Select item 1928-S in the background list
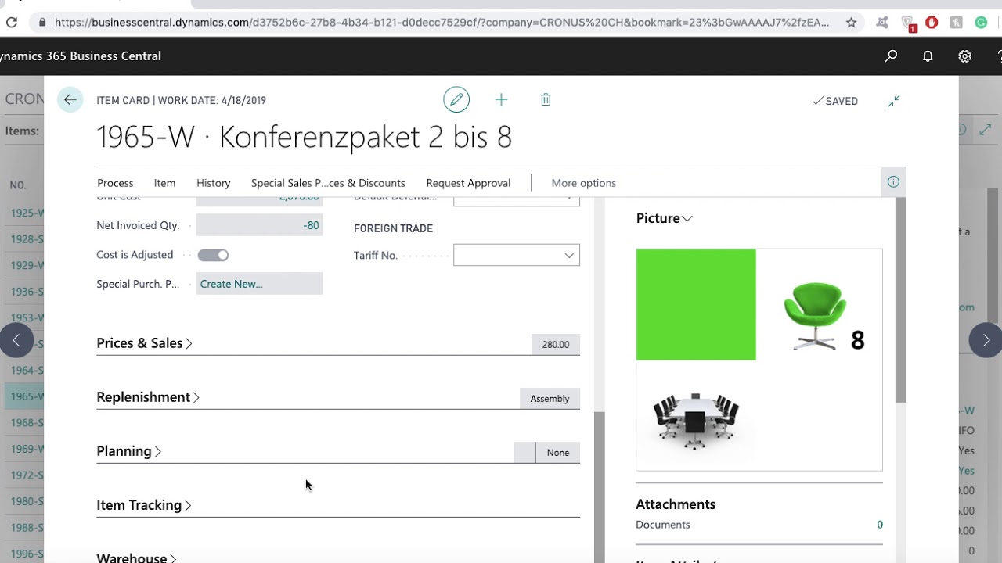This screenshot has width=1002, height=563. [27, 238]
